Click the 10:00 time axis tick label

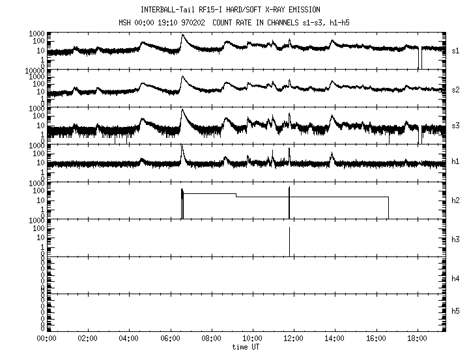click(x=252, y=338)
